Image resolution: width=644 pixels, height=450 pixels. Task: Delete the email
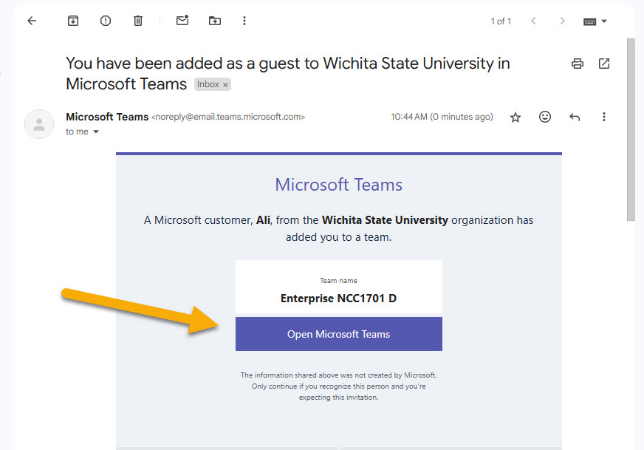(137, 20)
